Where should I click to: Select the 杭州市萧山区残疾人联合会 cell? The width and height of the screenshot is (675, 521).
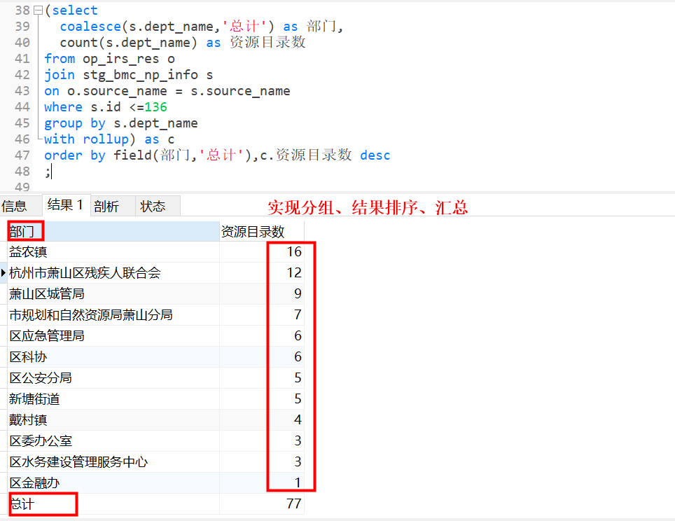113,273
